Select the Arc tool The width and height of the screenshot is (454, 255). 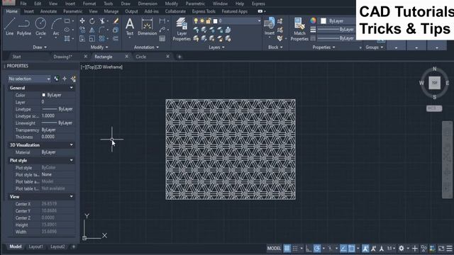click(x=56, y=27)
